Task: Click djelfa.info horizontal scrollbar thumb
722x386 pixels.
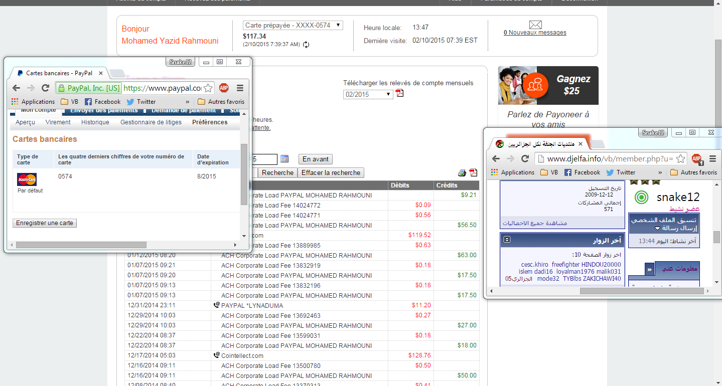Action: pyautogui.click(x=642, y=291)
